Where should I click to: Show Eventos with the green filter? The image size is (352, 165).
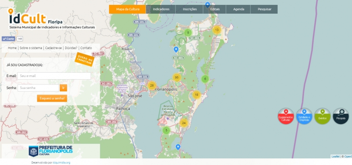323,116
